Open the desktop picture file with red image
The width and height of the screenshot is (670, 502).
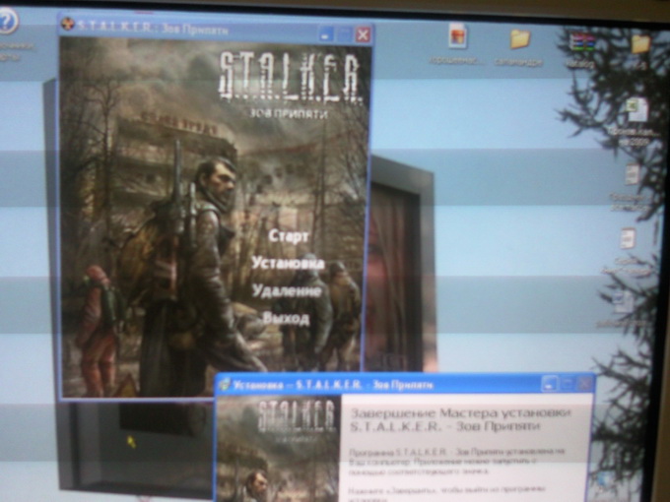(x=457, y=37)
